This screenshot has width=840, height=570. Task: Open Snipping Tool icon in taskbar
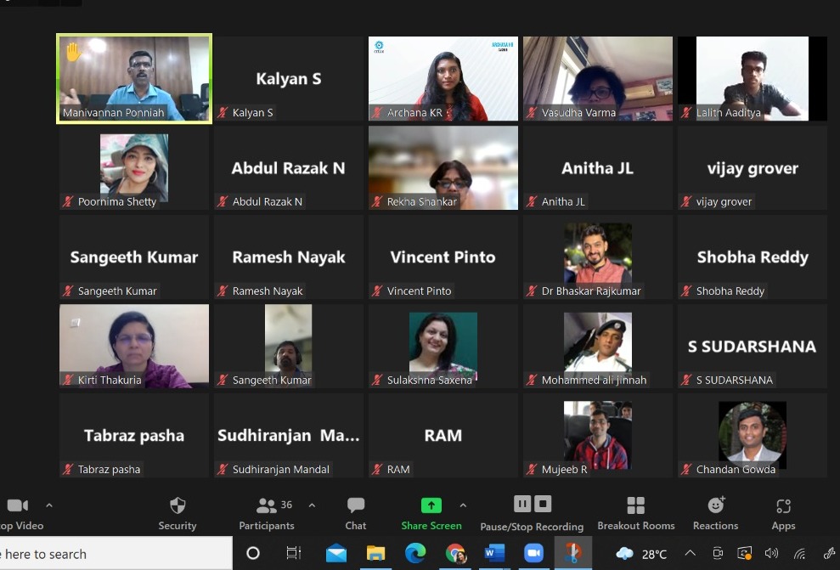click(572, 553)
